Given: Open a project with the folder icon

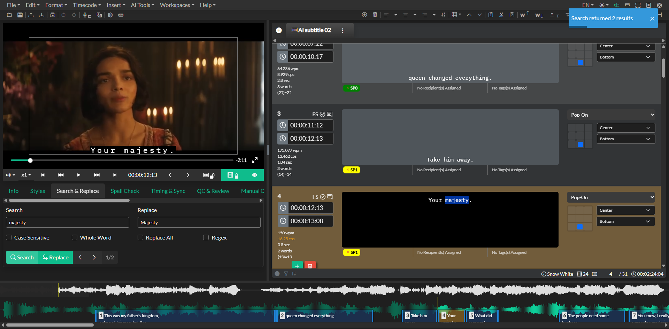Looking at the screenshot, I should (9, 15).
